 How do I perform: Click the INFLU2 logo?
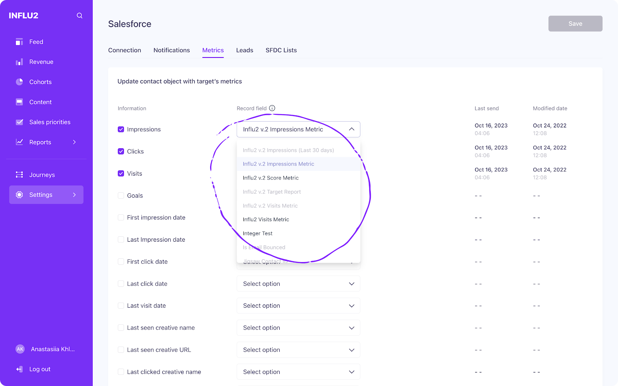pos(24,15)
